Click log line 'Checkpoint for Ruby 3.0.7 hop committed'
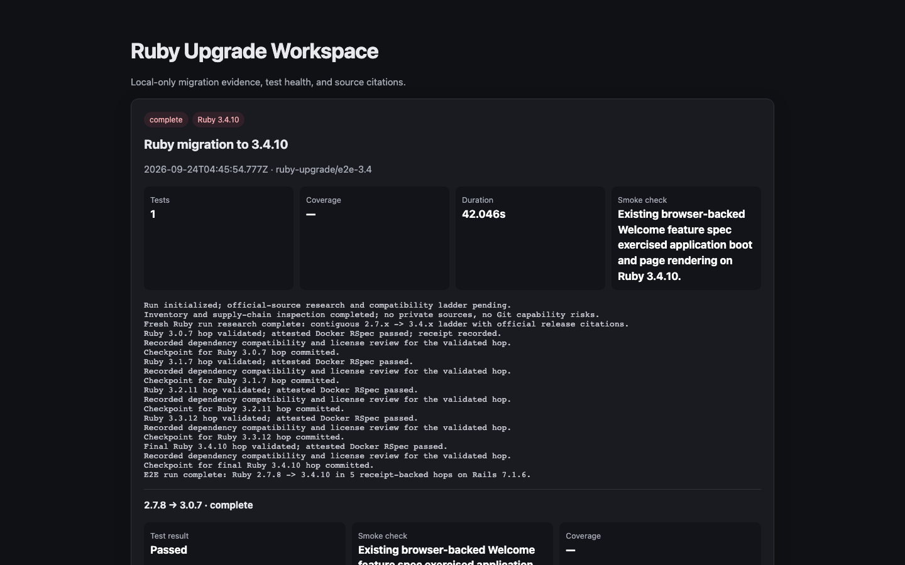Screen dimensions: 905x565 pyautogui.click(x=241, y=352)
